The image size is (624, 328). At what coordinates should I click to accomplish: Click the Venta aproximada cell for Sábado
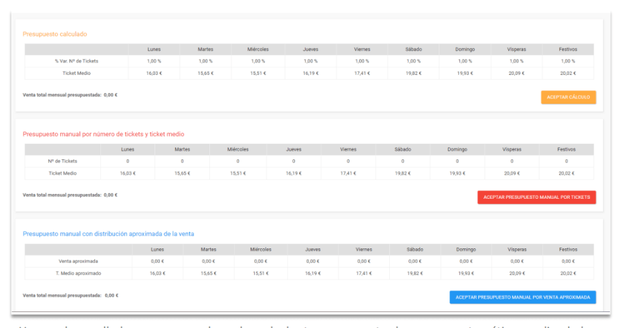click(x=414, y=261)
